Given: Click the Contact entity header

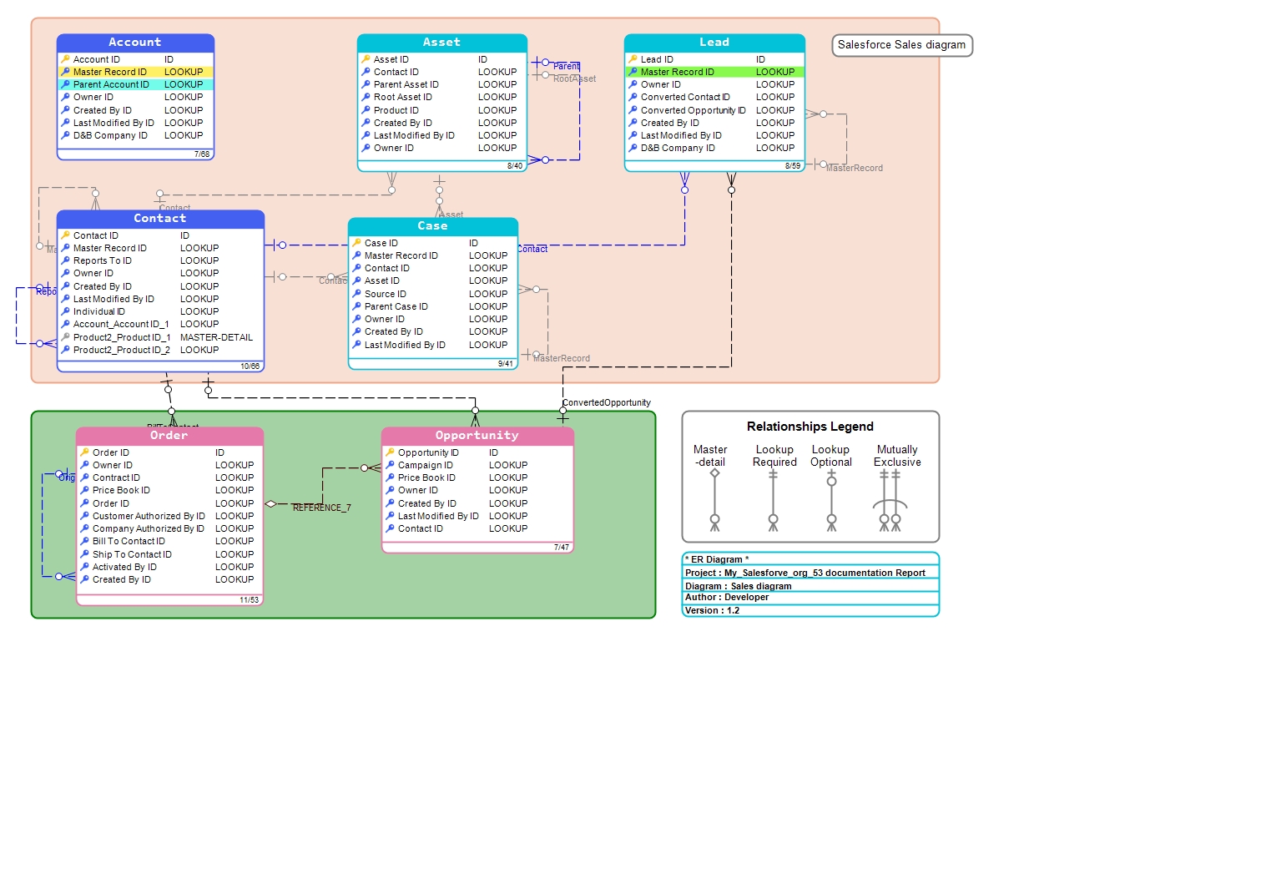Looking at the screenshot, I should pos(160,219).
